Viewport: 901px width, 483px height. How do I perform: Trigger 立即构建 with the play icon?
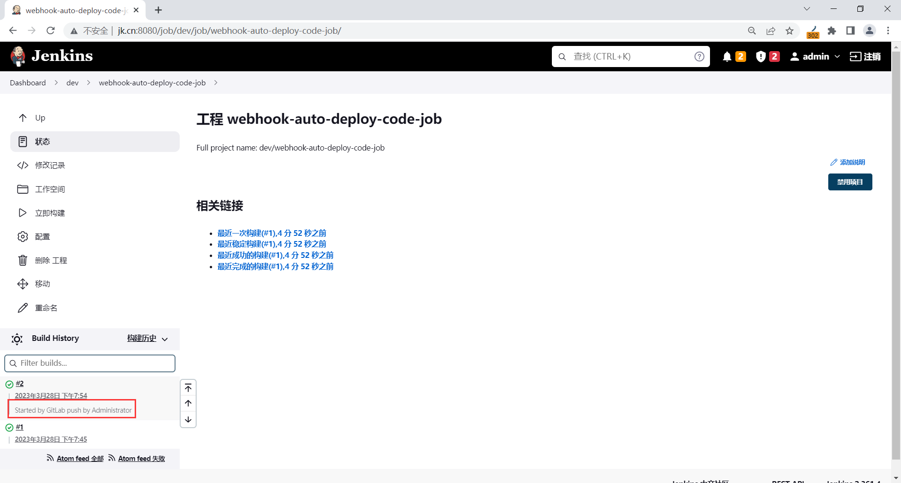pyautogui.click(x=23, y=212)
